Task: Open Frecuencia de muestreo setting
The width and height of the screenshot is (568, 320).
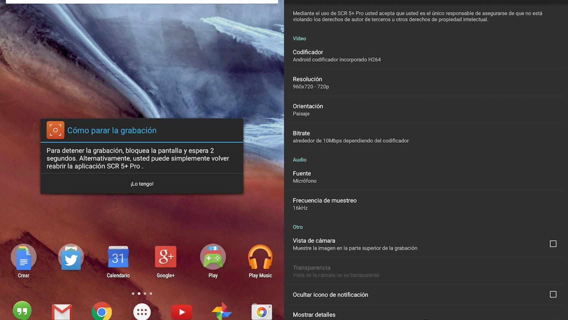Action: pyautogui.click(x=426, y=204)
